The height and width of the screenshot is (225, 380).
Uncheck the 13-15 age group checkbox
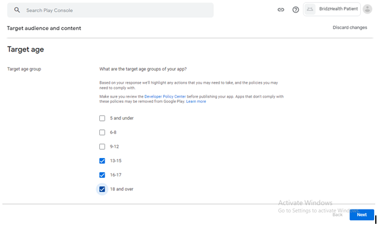[x=102, y=161]
